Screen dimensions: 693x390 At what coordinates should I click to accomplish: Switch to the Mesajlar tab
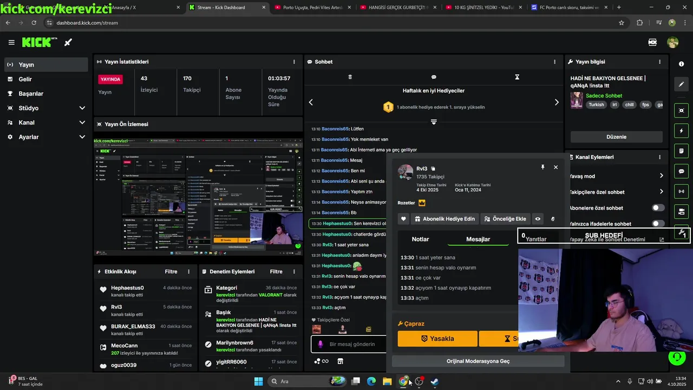tap(478, 239)
